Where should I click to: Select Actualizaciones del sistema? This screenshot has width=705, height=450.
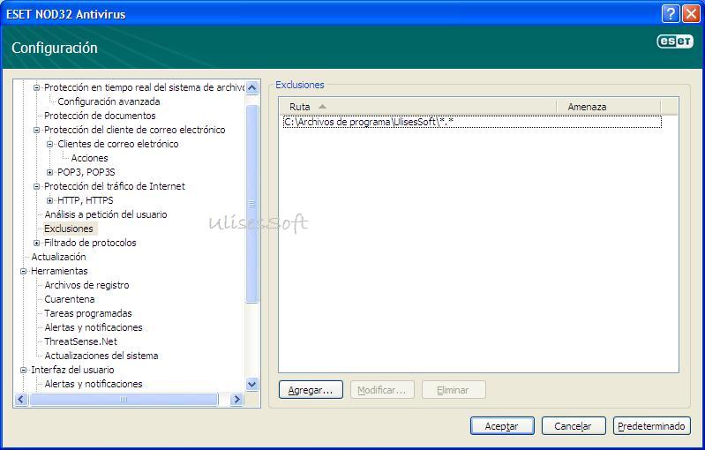(x=101, y=356)
